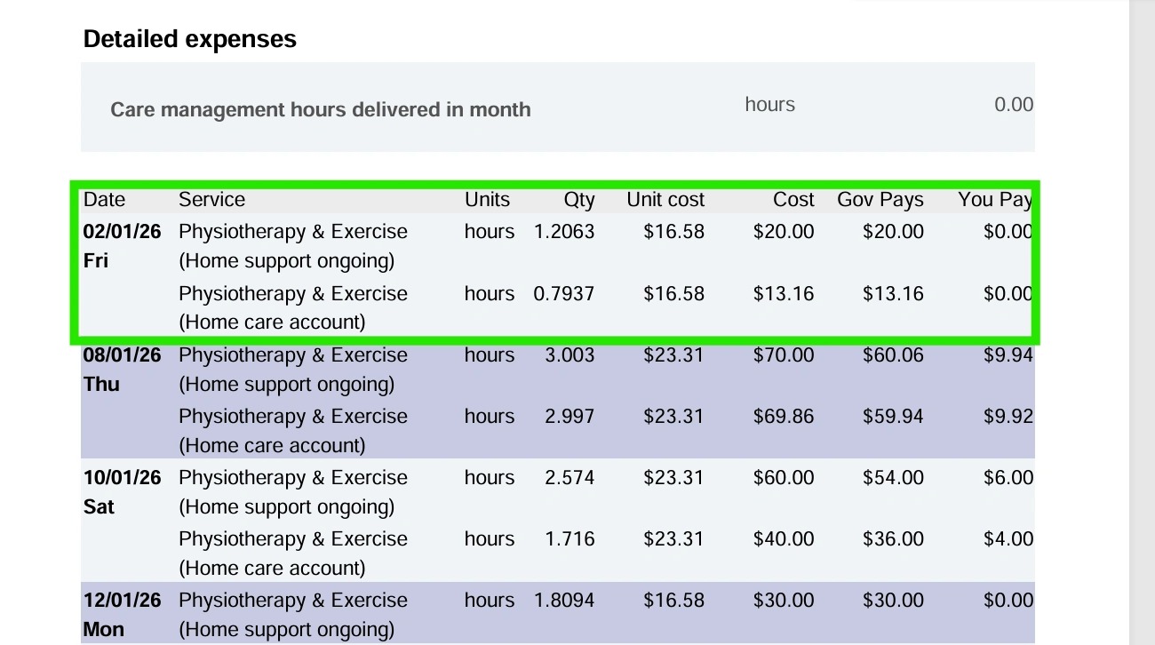
Task: Click the Date column header
Action: [x=104, y=200]
